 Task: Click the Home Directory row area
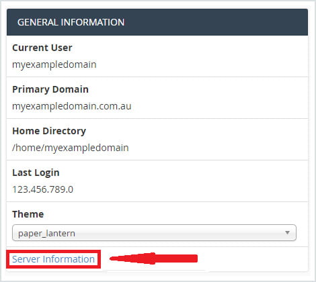point(157,140)
